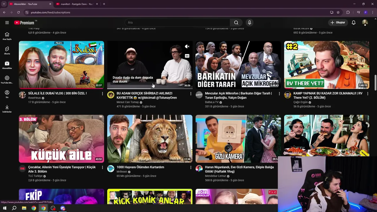Click Mendebur Lemur channel avatar
Image resolution: width=377 pixels, height=212 pixels.
[199, 169]
